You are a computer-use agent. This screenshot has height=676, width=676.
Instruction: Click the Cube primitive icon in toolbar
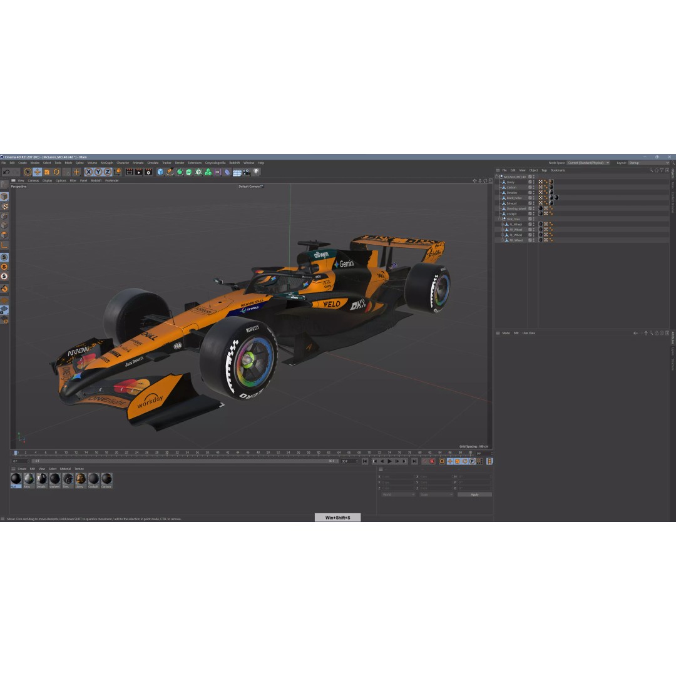[160, 172]
